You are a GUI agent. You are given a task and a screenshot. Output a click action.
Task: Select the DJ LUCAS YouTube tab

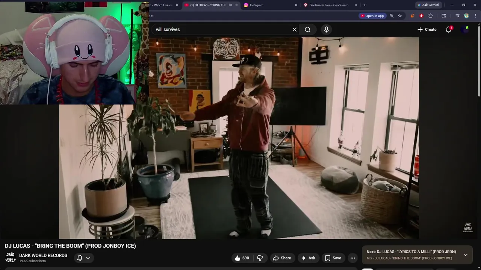[x=208, y=5]
